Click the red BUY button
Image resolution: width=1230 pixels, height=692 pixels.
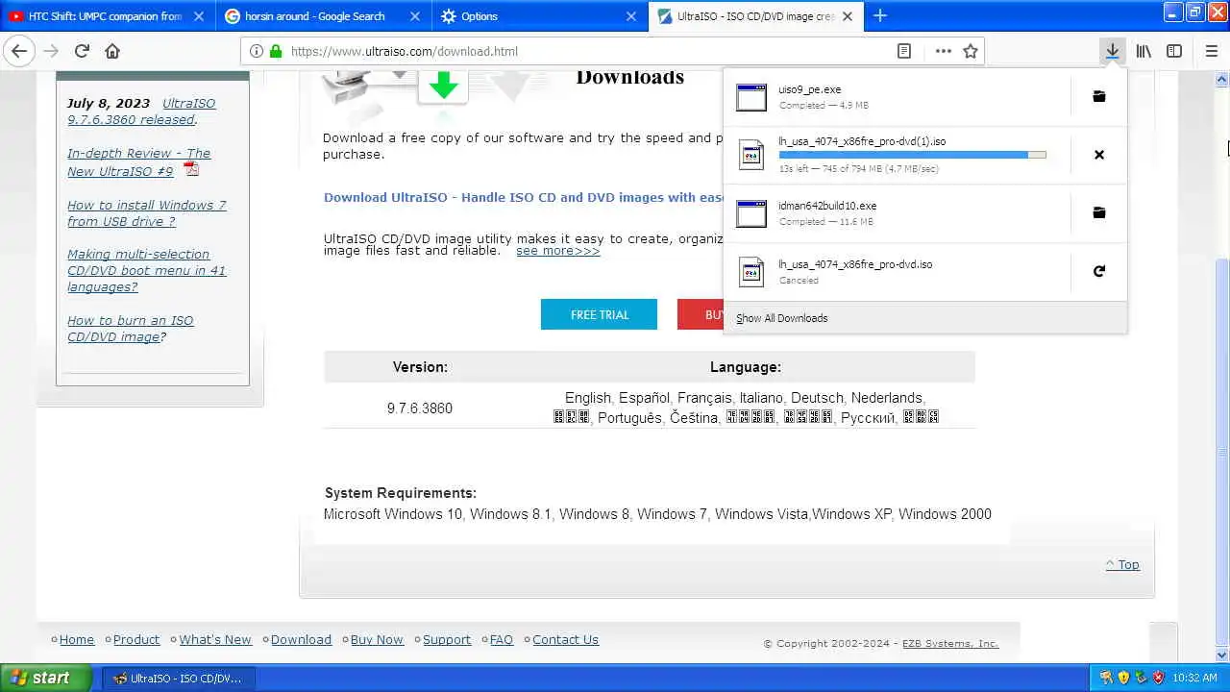701,314
